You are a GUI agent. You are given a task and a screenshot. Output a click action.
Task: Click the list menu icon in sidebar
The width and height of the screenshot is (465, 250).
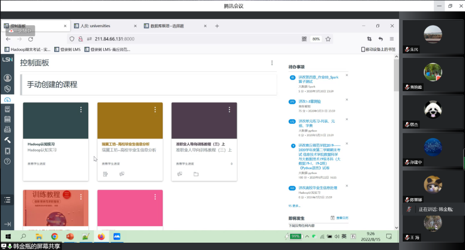pyautogui.click(x=7, y=200)
